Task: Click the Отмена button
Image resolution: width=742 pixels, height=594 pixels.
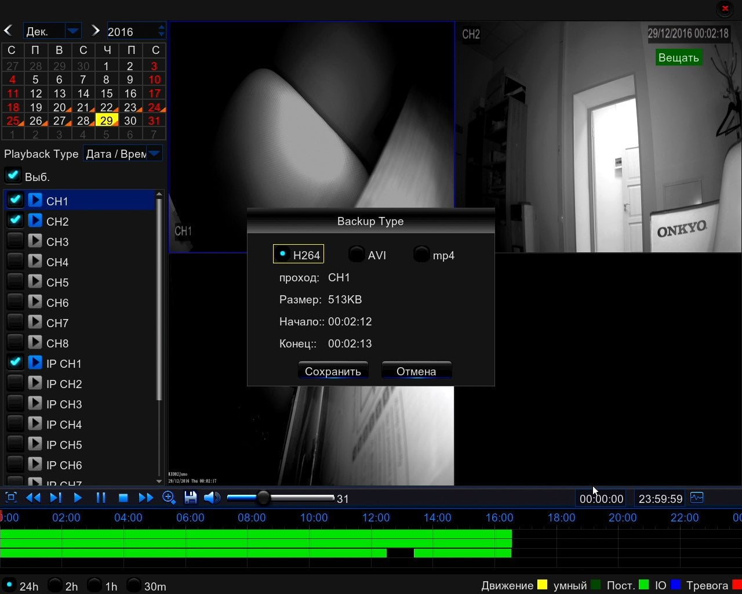Action: point(416,371)
